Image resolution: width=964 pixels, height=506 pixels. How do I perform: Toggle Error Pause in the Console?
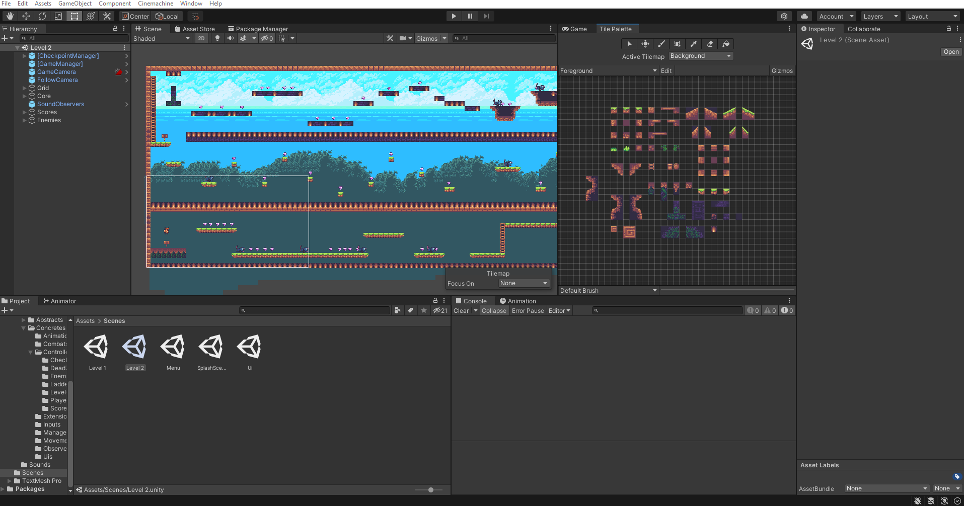(x=528, y=311)
